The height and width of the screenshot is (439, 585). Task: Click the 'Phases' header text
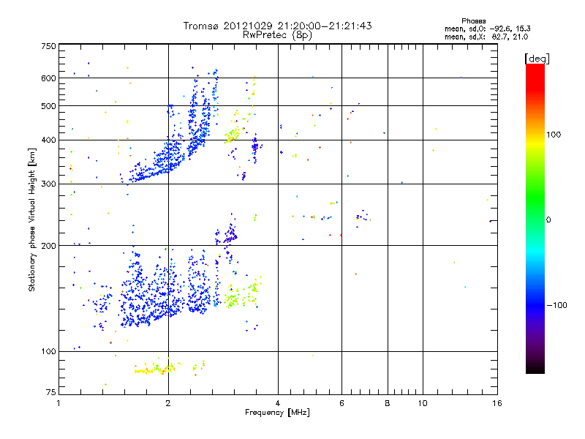click(473, 21)
